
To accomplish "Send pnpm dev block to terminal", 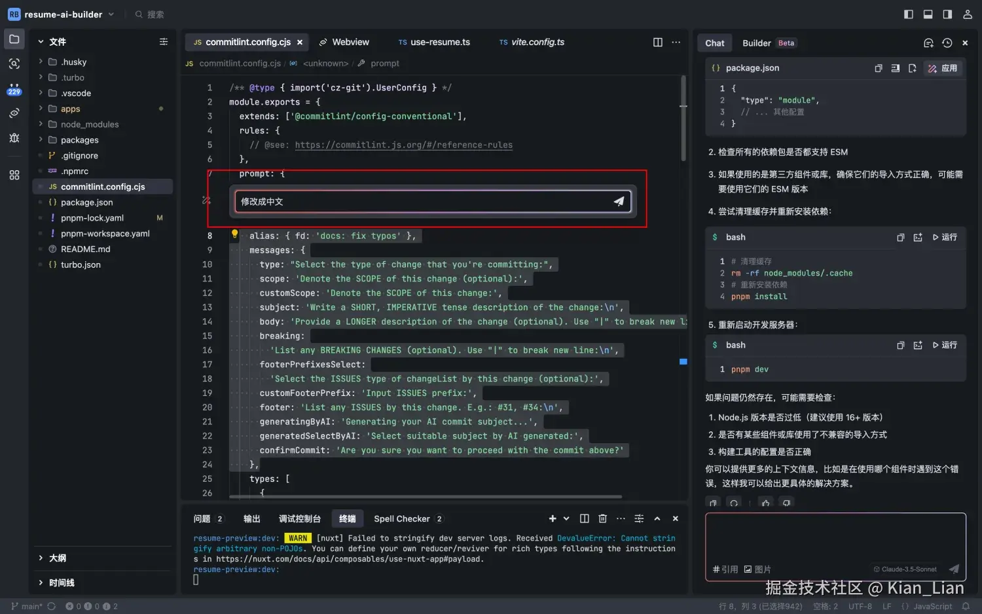I will coord(918,346).
